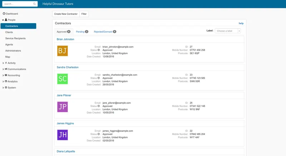
Task: Open the help link
Action: pyautogui.click(x=241, y=23)
